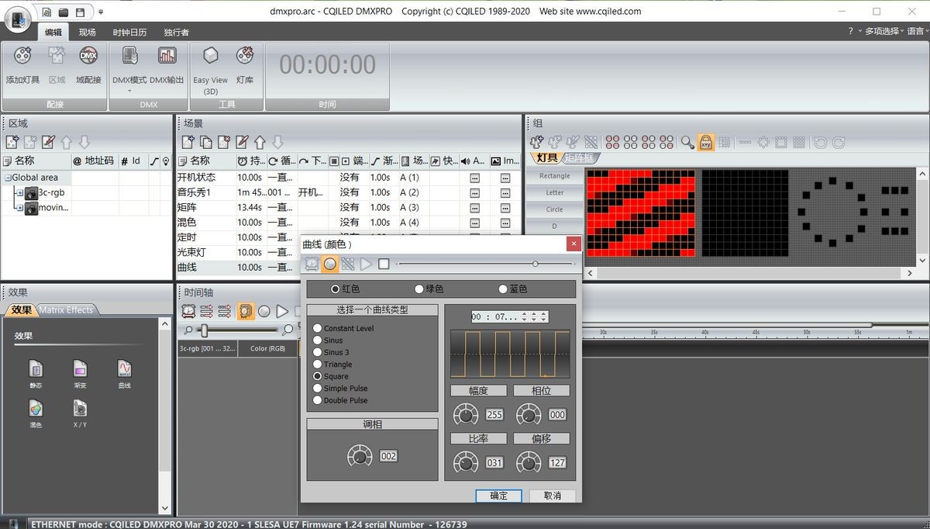Viewport: 930px width, 529px height.
Task: Select the Sinus curve type
Action: pos(318,341)
